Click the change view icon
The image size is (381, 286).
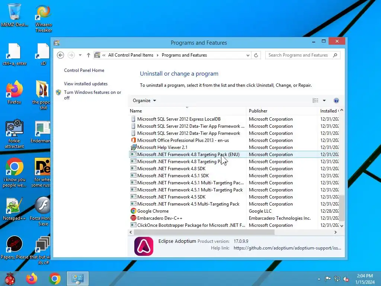[x=315, y=101]
